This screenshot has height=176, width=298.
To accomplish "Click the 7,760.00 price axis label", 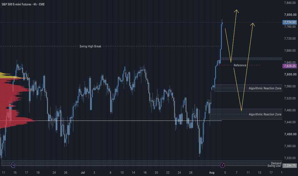I will click(290, 27).
